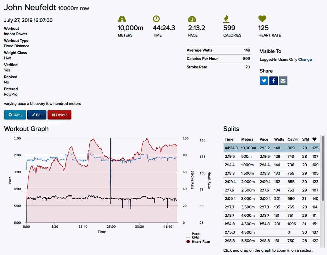This screenshot has width=327, height=255.
Task: Select the 5,500m split row
Action: click(x=271, y=241)
